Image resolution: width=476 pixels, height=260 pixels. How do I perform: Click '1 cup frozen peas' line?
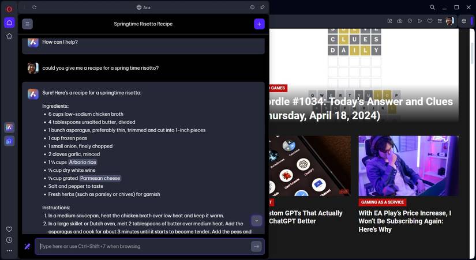[x=68, y=138]
